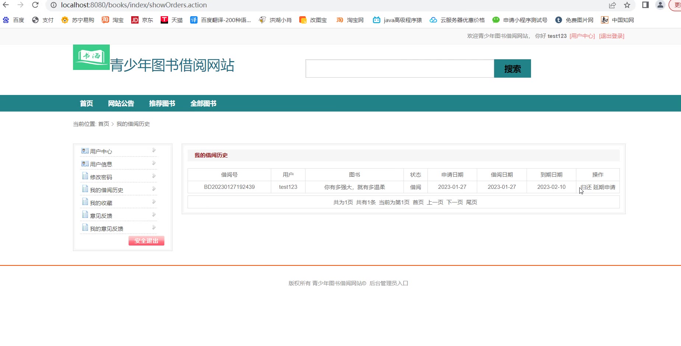Open the share page icon in address bar
The height and width of the screenshot is (346, 681).
click(612, 5)
